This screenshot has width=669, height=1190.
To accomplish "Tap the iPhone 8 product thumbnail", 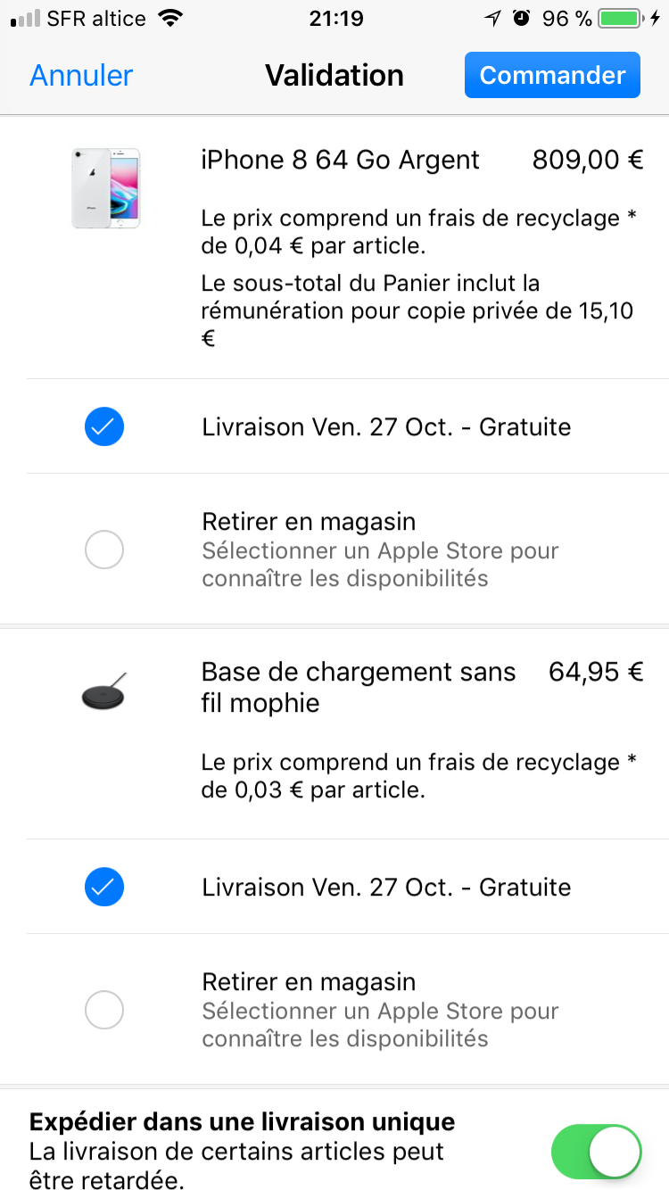I will pos(105,188).
